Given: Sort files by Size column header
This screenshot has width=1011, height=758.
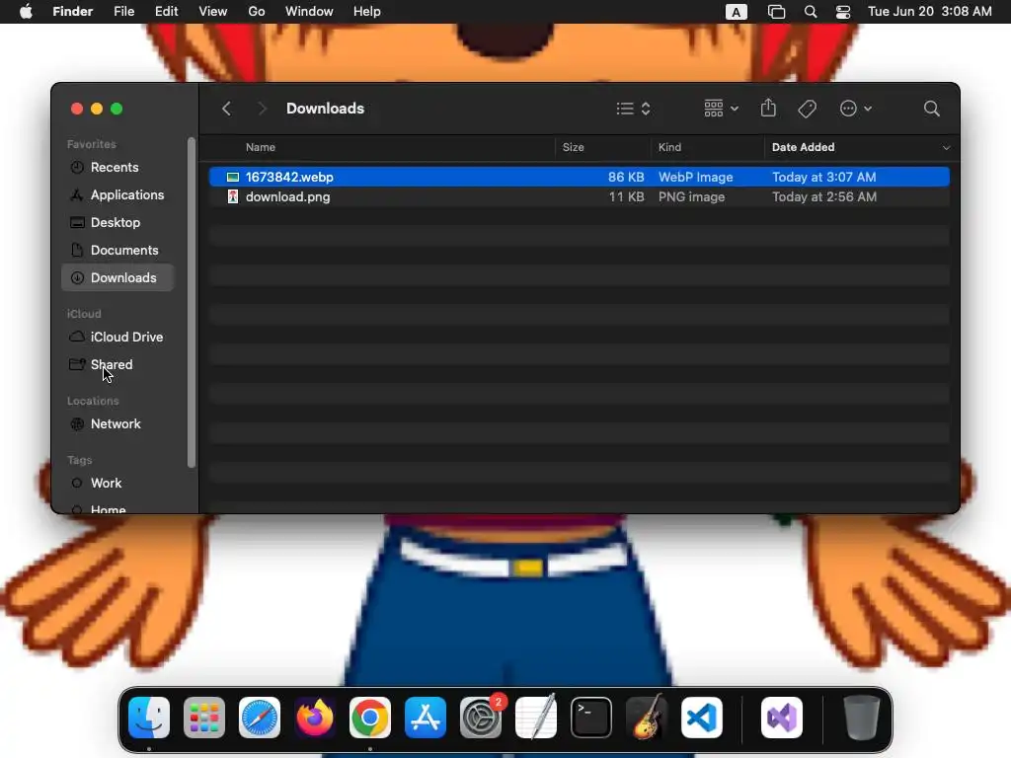Looking at the screenshot, I should [573, 147].
